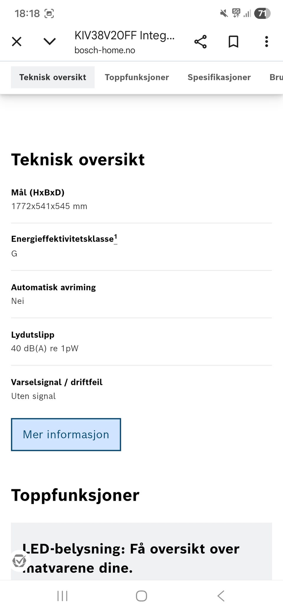The image size is (283, 613).
Task: Dismiss the page with the X
Action: coord(17,41)
